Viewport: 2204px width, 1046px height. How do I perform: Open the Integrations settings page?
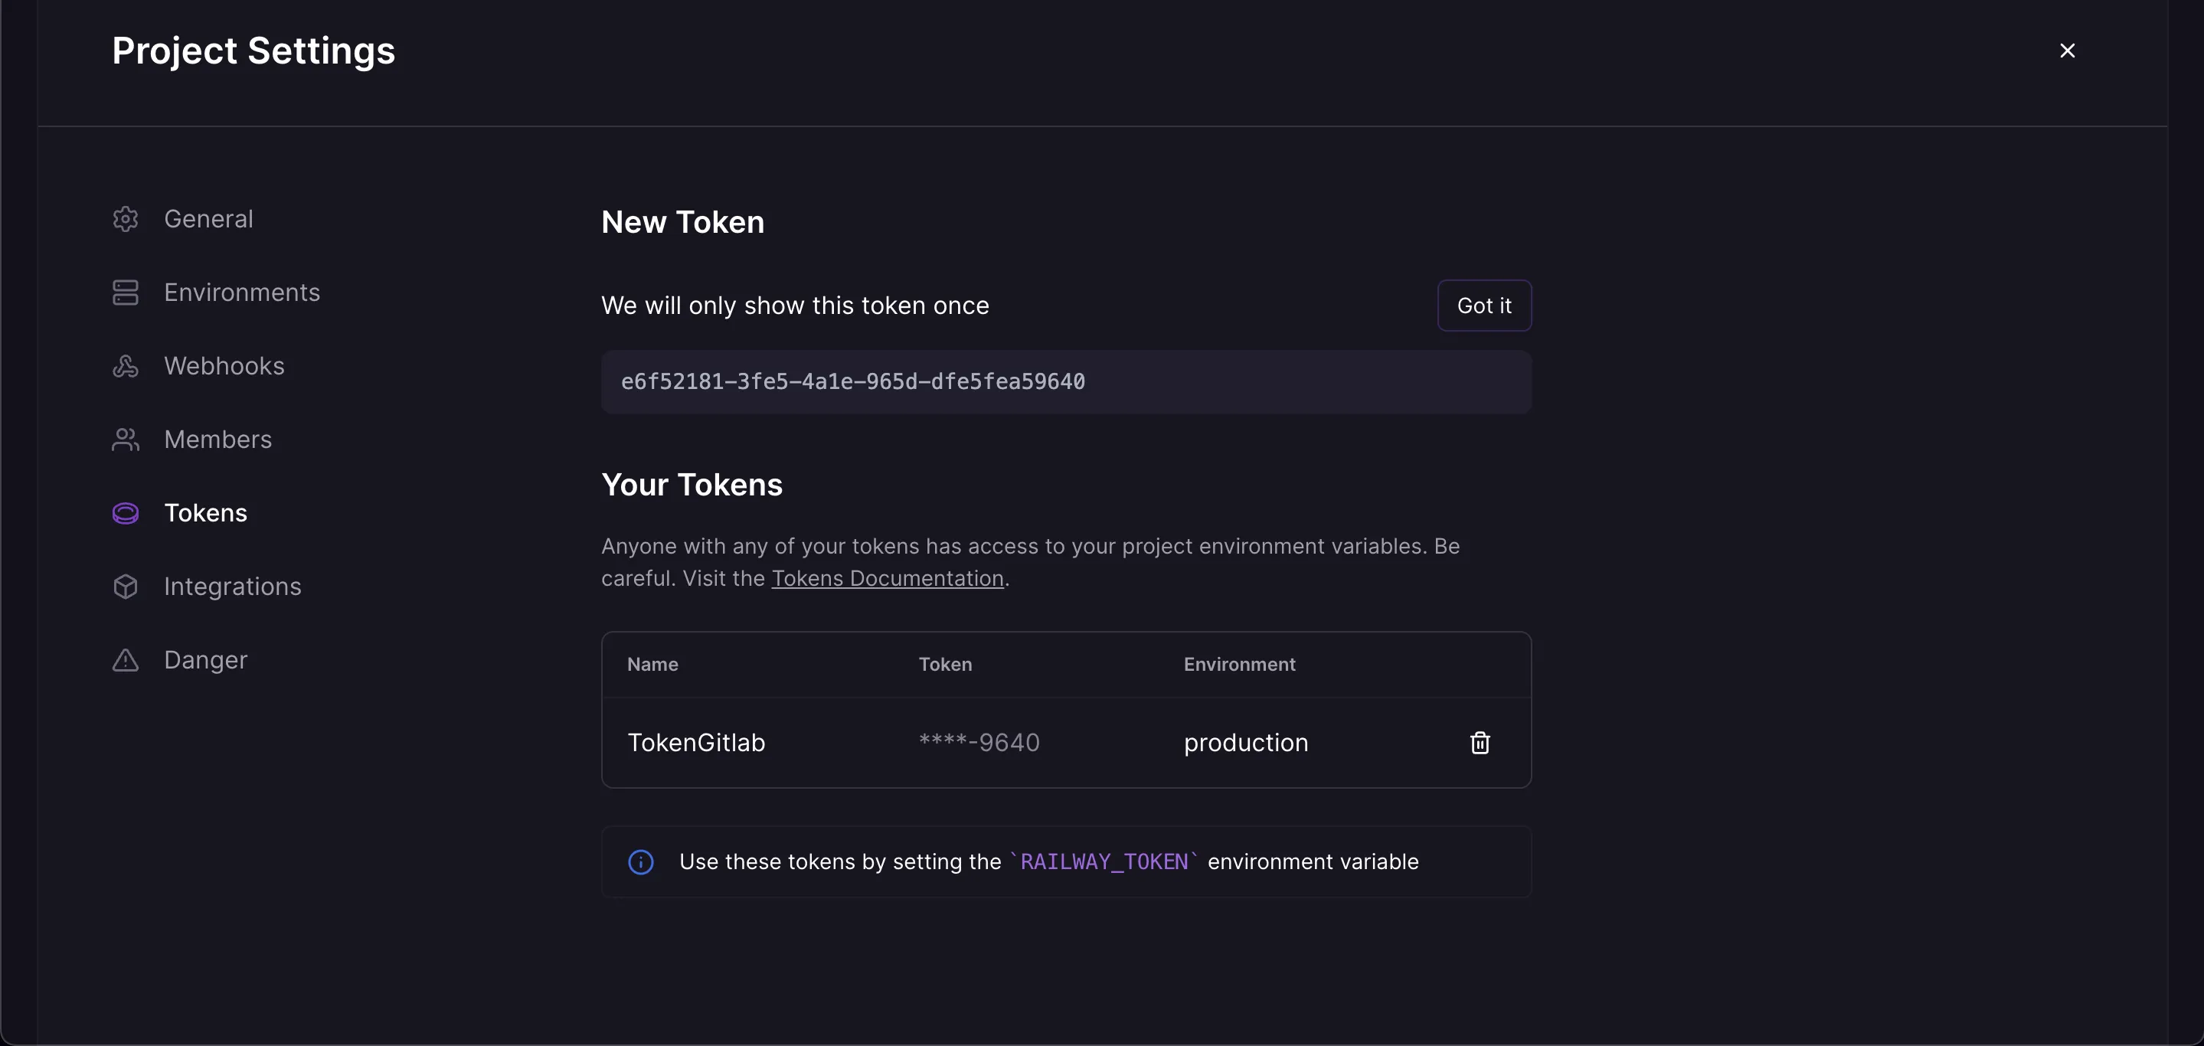pyautogui.click(x=232, y=587)
